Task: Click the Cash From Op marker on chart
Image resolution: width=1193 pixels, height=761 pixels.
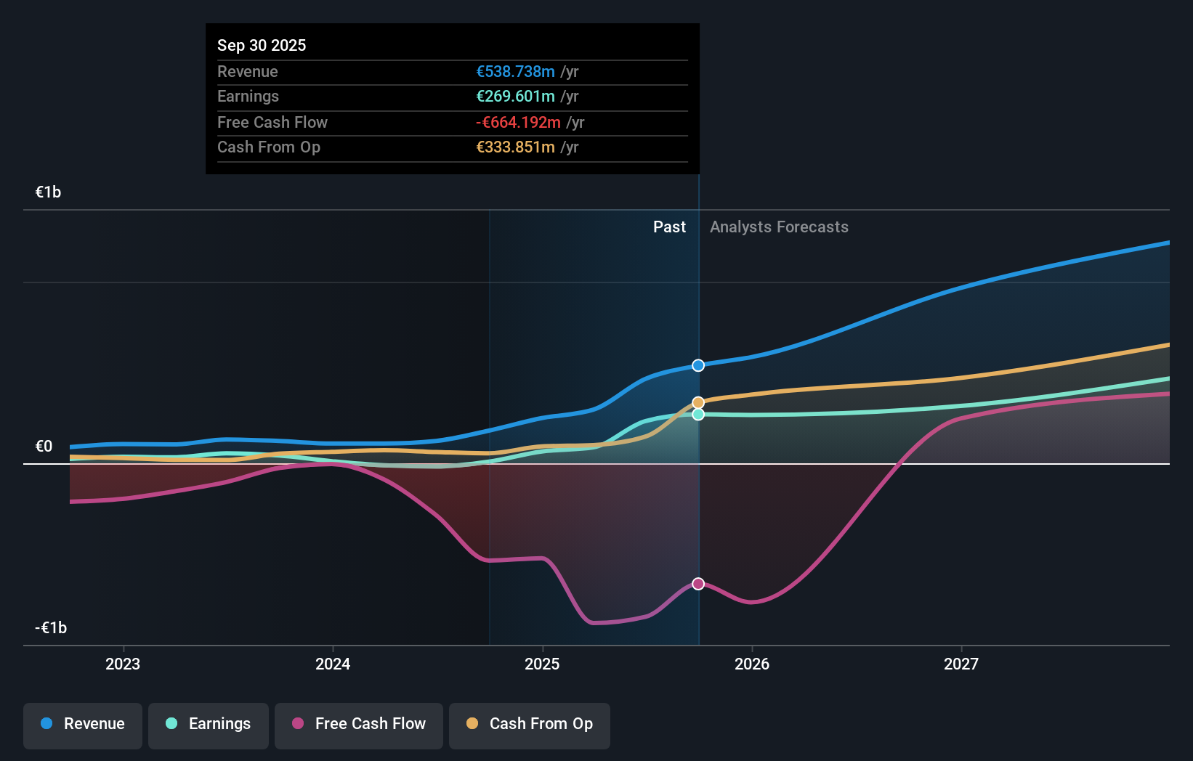Action: tap(697, 402)
